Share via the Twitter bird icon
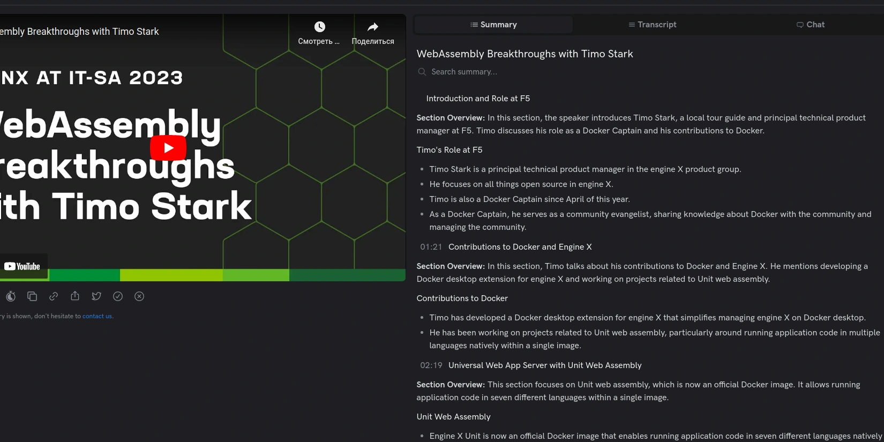 click(x=96, y=296)
